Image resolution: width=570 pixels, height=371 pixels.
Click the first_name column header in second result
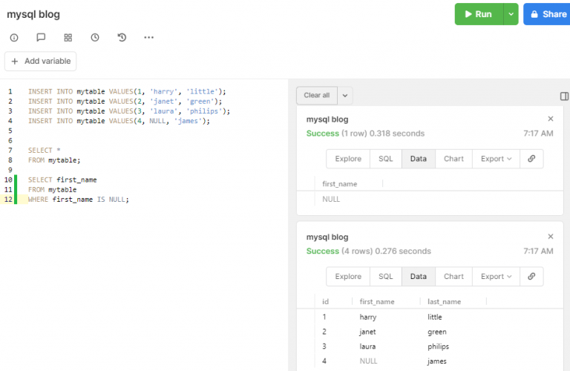[x=377, y=302]
